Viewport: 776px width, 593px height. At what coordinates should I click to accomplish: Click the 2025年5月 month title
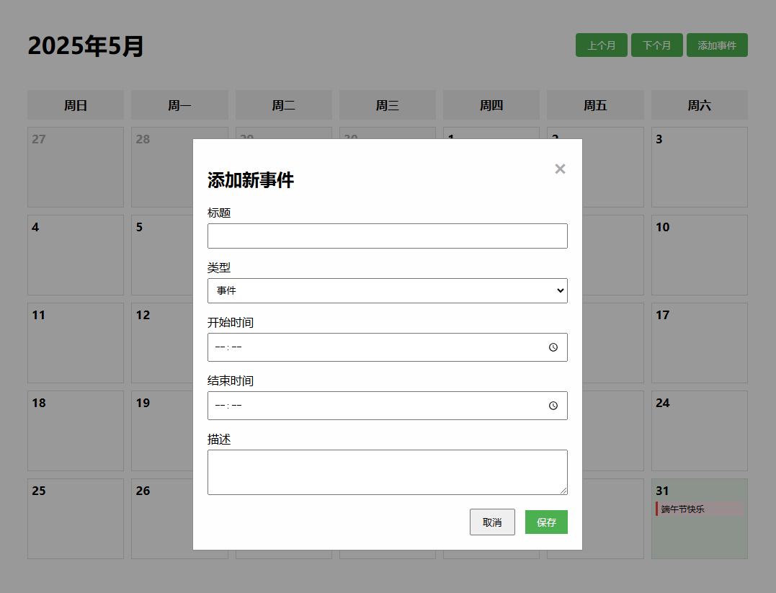coord(86,46)
